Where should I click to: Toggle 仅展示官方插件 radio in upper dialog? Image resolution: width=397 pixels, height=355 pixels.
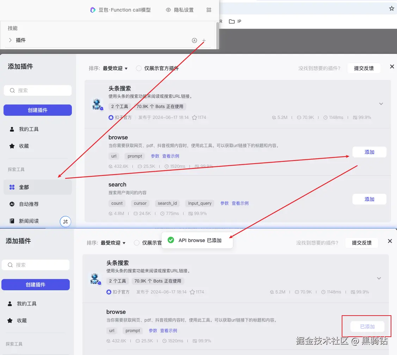tap(138, 68)
